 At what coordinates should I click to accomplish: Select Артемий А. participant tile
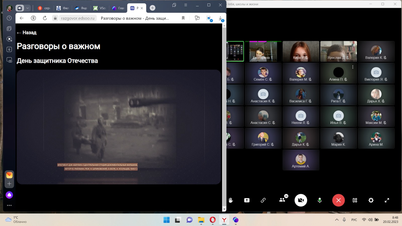click(301, 160)
